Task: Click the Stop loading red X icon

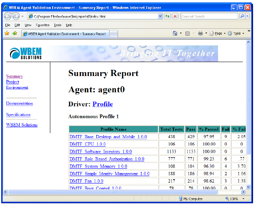Action: pyautogui.click(x=175, y=16)
